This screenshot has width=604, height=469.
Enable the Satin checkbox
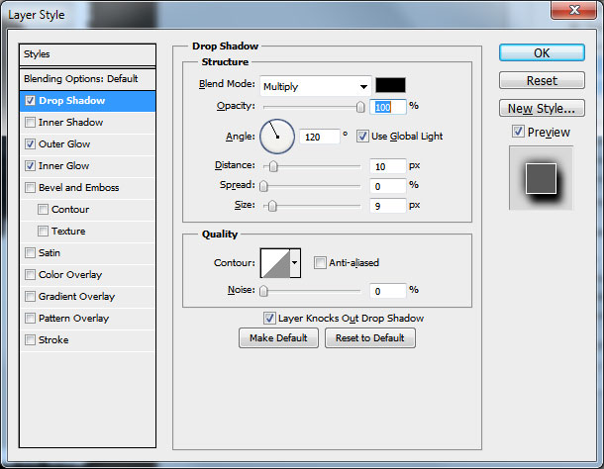point(30,253)
